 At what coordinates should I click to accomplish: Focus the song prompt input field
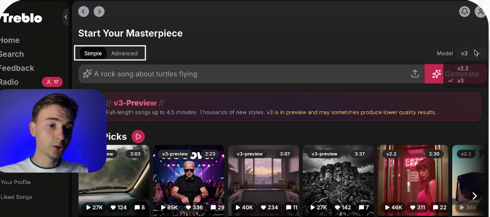pos(251,74)
